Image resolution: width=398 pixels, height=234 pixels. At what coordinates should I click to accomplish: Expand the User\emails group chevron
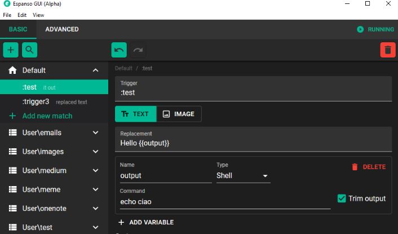click(x=95, y=133)
